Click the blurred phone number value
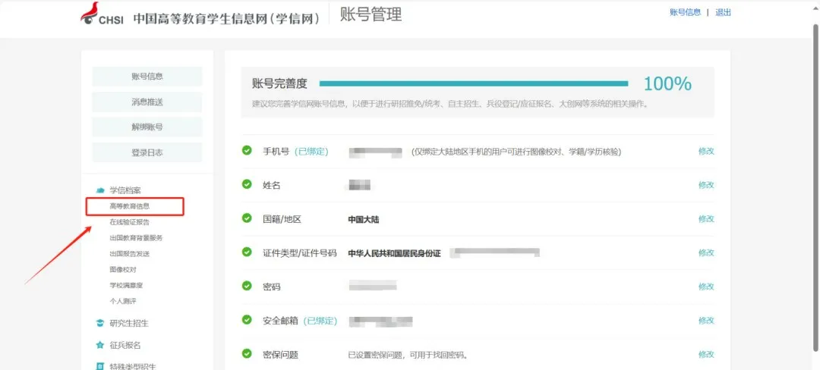This screenshot has width=820, height=370. point(376,152)
